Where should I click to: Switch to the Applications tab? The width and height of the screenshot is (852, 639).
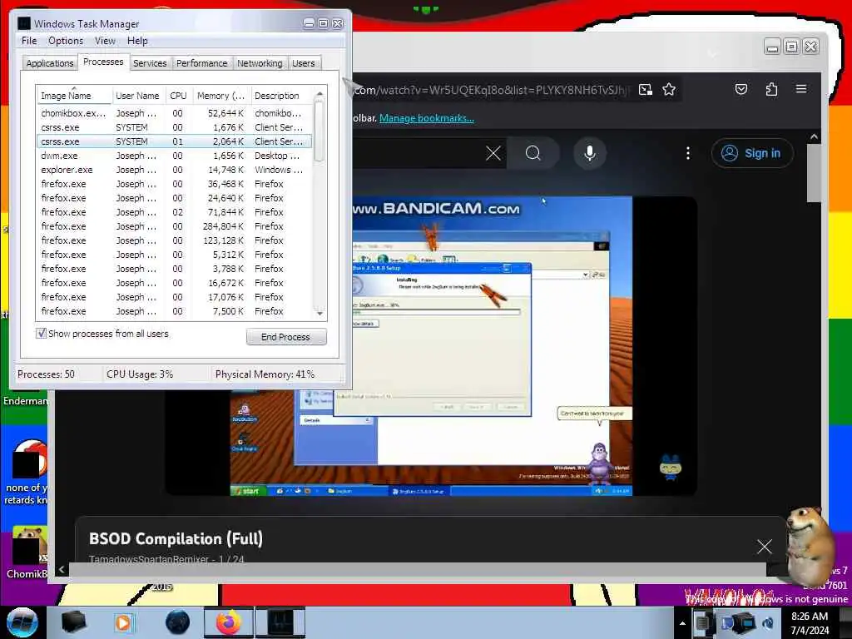(x=49, y=63)
